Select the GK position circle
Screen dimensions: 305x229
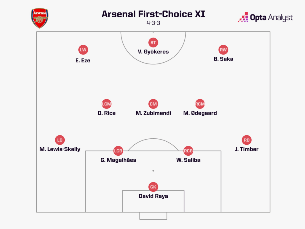(153, 187)
